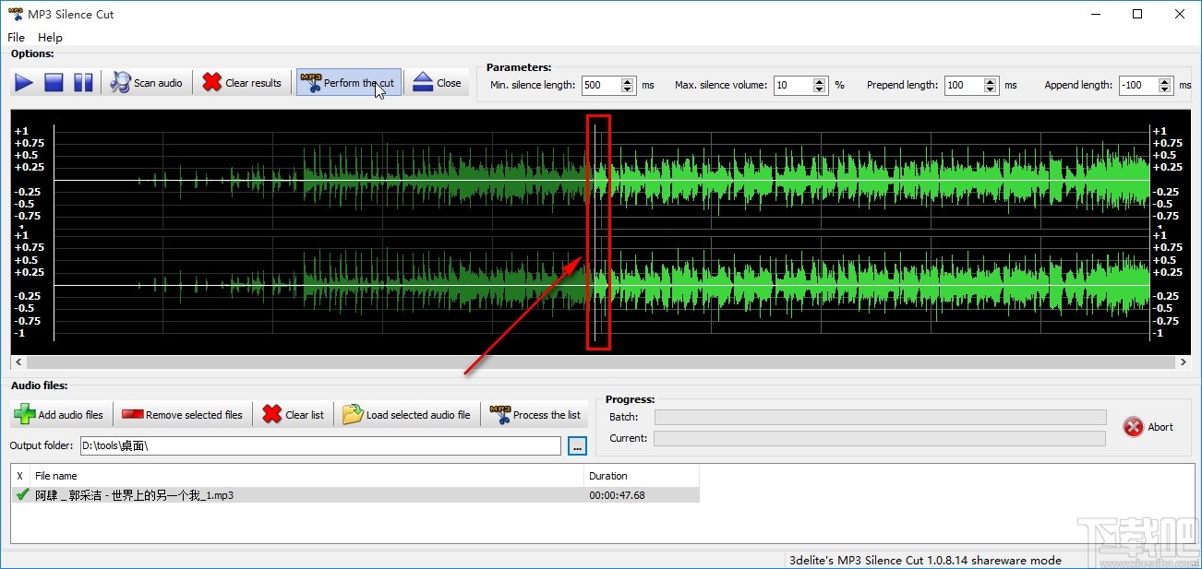
Task: Click the lower channel waveform
Action: pyautogui.click(x=602, y=285)
